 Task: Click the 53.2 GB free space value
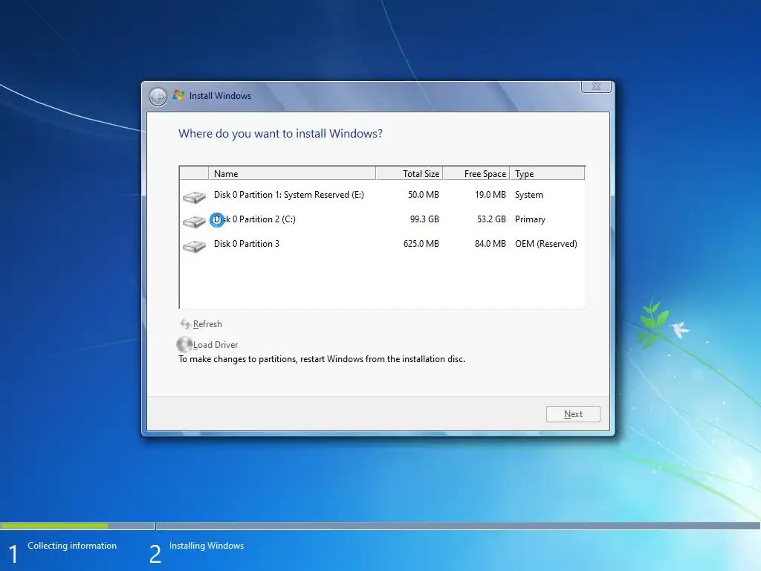(x=491, y=219)
